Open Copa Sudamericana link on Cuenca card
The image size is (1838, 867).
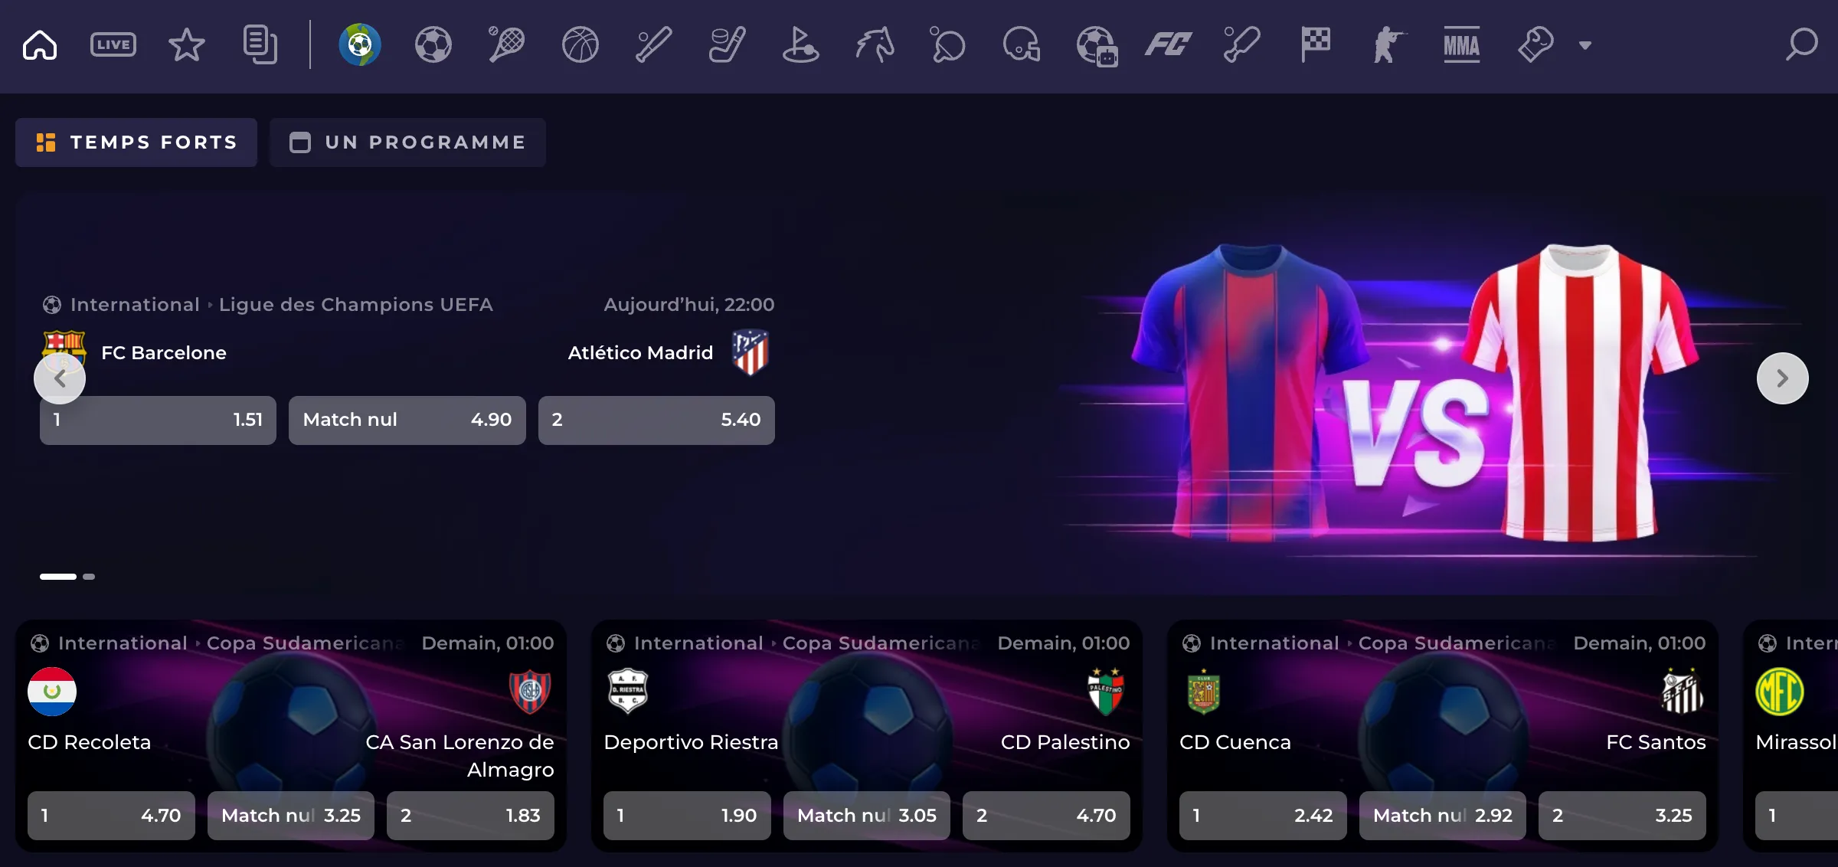click(x=1458, y=643)
